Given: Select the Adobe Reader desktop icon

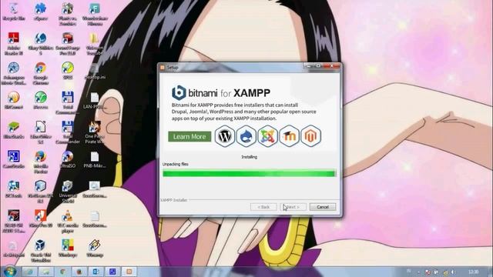Looking at the screenshot, I should (x=14, y=43).
